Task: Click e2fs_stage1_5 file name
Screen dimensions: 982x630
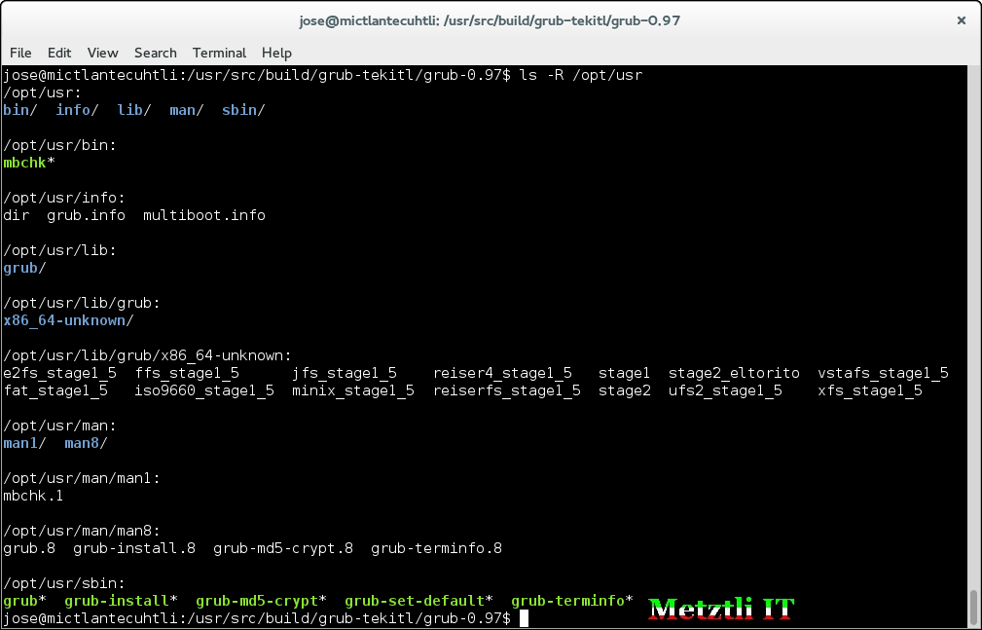Action: (59, 374)
